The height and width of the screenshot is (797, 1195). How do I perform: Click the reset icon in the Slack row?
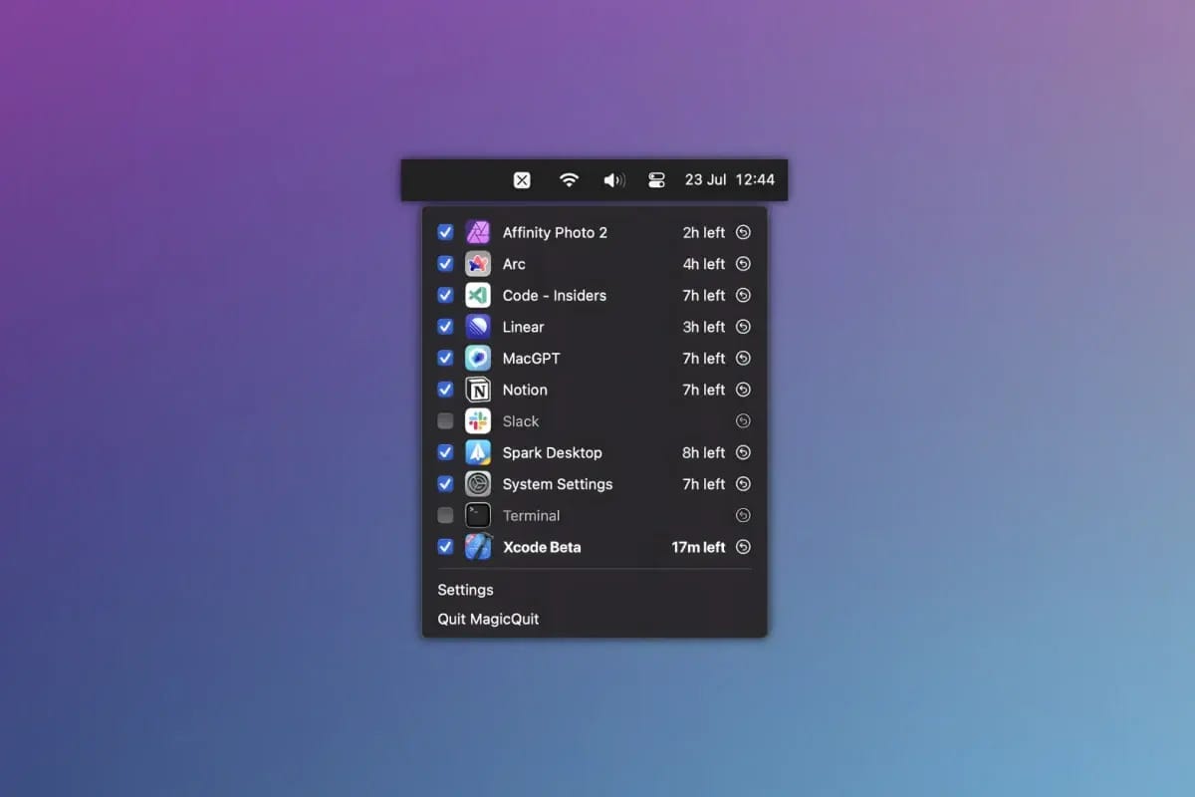743,421
